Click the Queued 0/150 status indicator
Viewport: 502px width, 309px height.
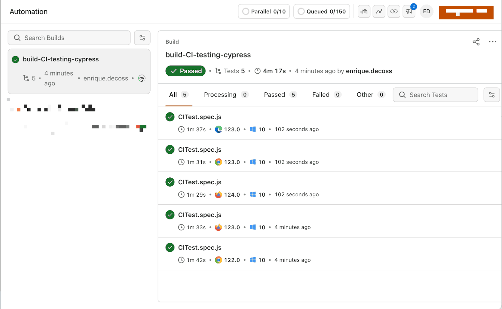tap(321, 11)
